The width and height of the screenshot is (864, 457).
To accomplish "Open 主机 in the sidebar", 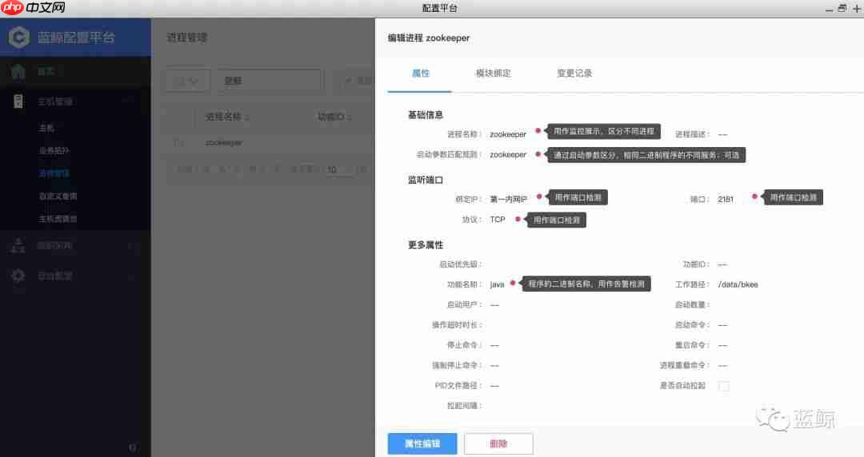I will click(46, 129).
